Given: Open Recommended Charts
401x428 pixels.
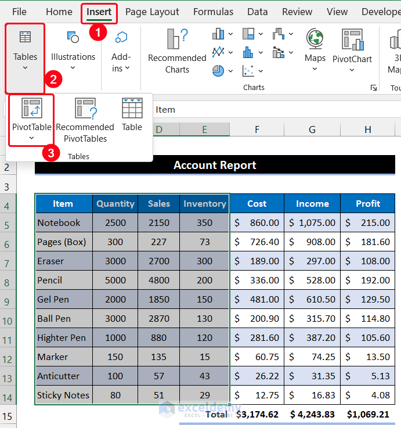Looking at the screenshot, I should [x=177, y=51].
